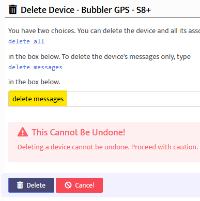Click the prohibition circle icon on Cancel
Image resolution: width=200 pixels, height=201 pixels.
(68, 185)
